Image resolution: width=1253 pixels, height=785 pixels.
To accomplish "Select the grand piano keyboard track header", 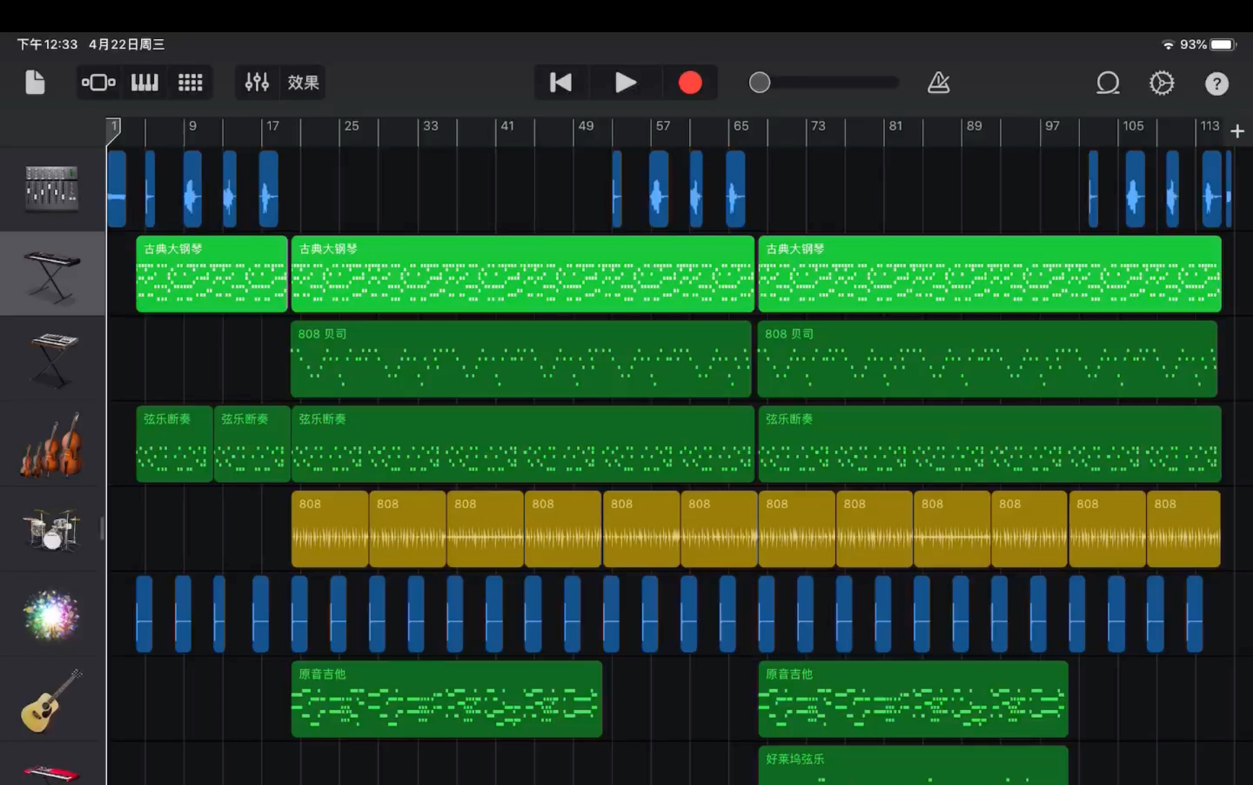I will [x=52, y=273].
